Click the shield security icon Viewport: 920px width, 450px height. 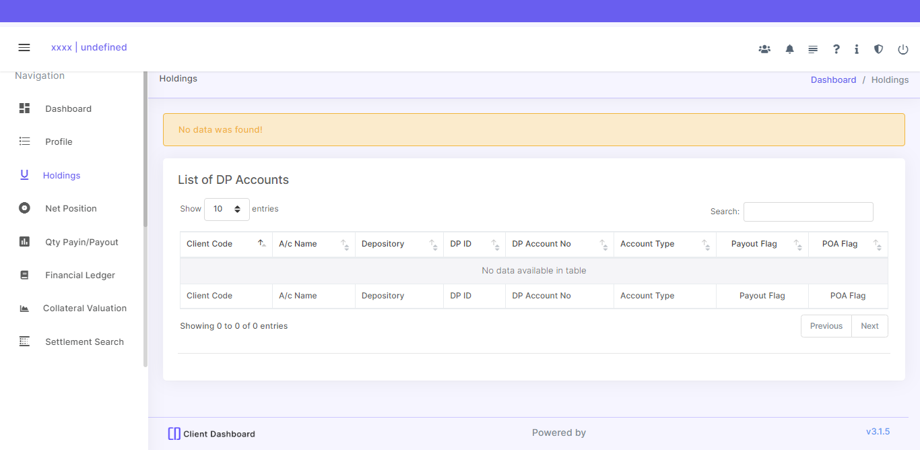pos(878,49)
